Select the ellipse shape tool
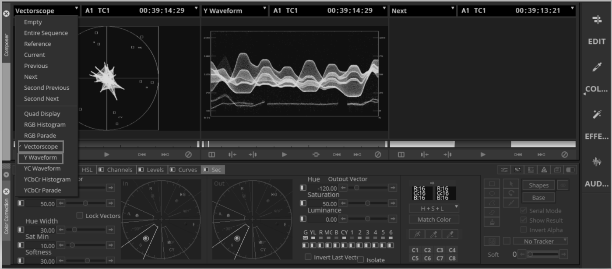This screenshot has height=269, width=612. tap(492, 193)
